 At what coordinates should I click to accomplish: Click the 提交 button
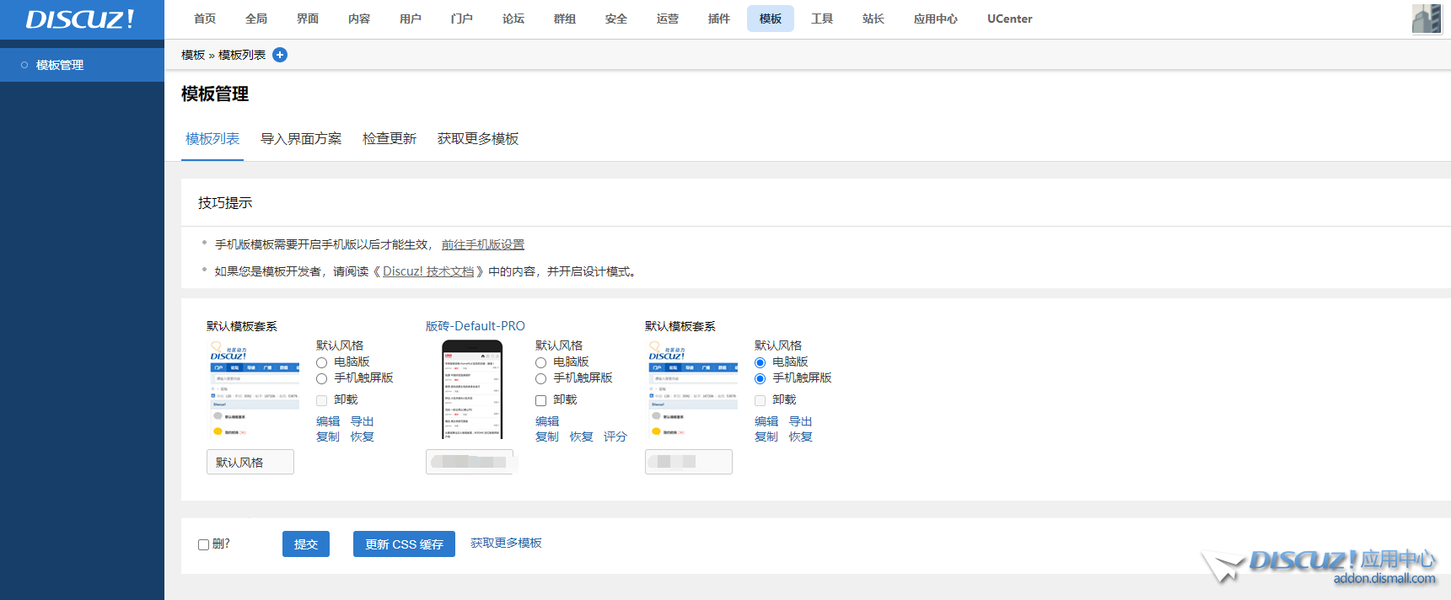[x=306, y=544]
